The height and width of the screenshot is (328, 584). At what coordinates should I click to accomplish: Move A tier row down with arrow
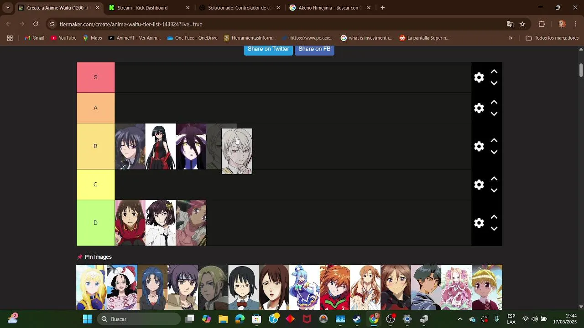[x=494, y=114]
